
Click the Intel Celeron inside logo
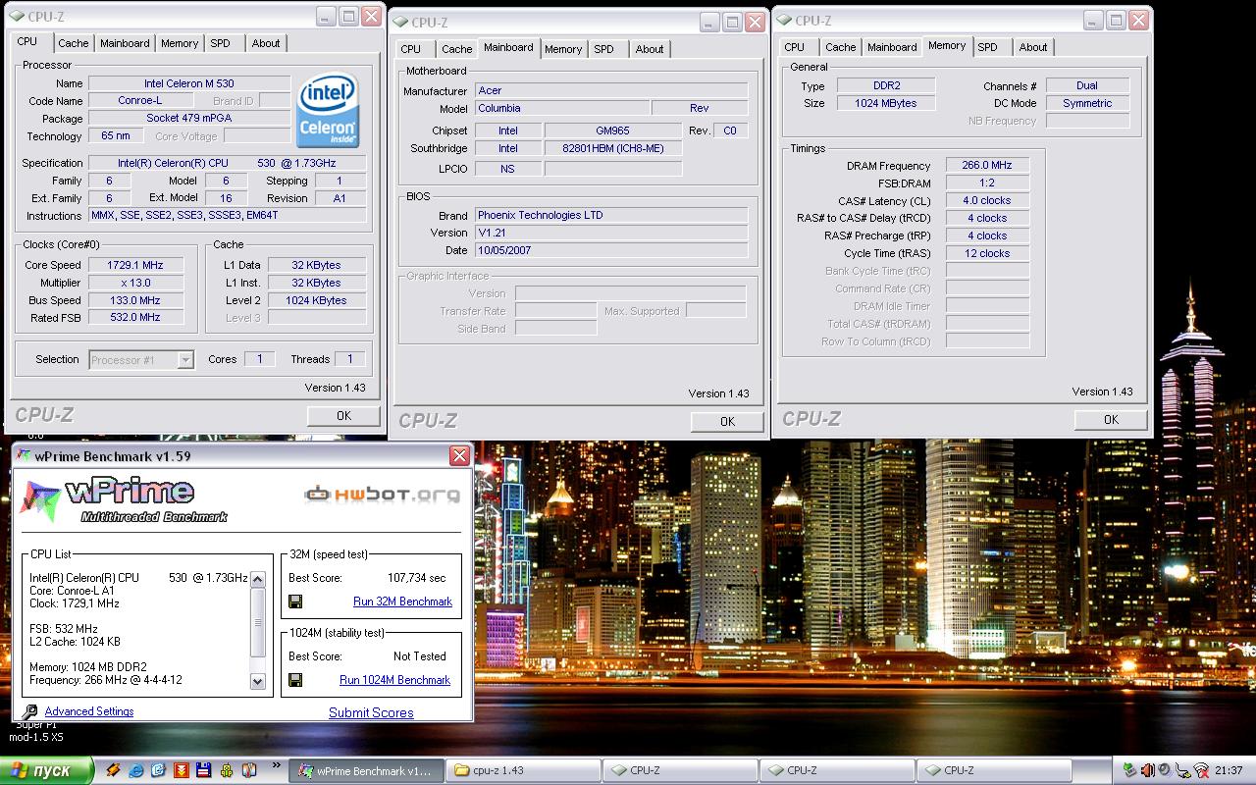tap(328, 111)
